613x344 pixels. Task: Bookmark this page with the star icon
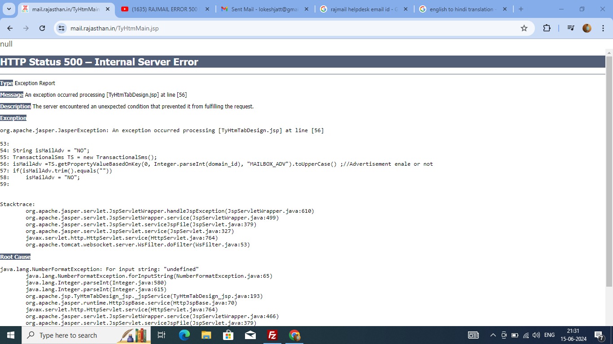pyautogui.click(x=524, y=28)
